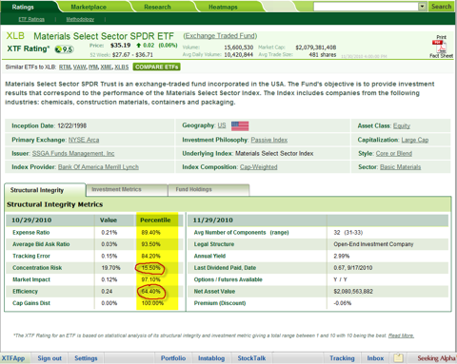
Task: Open the Methodology link
Action: pos(80,19)
